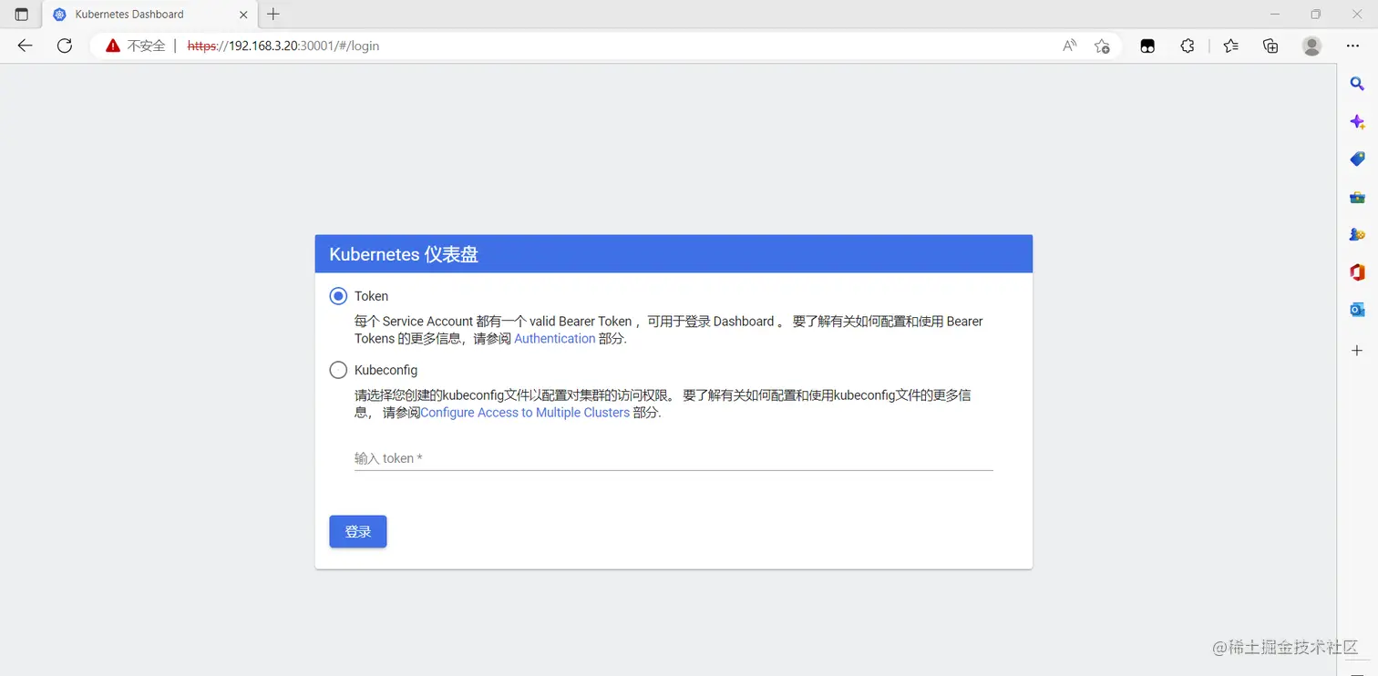The height and width of the screenshot is (676, 1378).
Task: Open the browser Settings and more menu
Action: tap(1352, 46)
